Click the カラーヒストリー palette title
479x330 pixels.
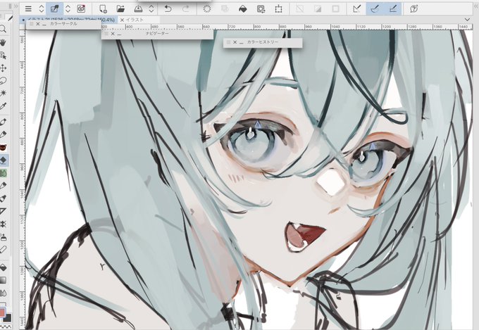pos(263,42)
